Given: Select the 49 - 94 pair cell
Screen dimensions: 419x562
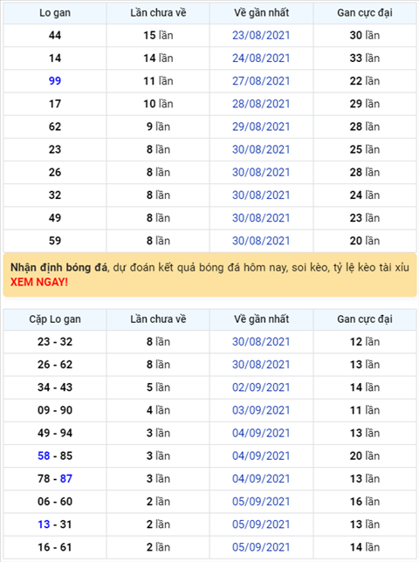Looking at the screenshot, I should pyautogui.click(x=55, y=433).
